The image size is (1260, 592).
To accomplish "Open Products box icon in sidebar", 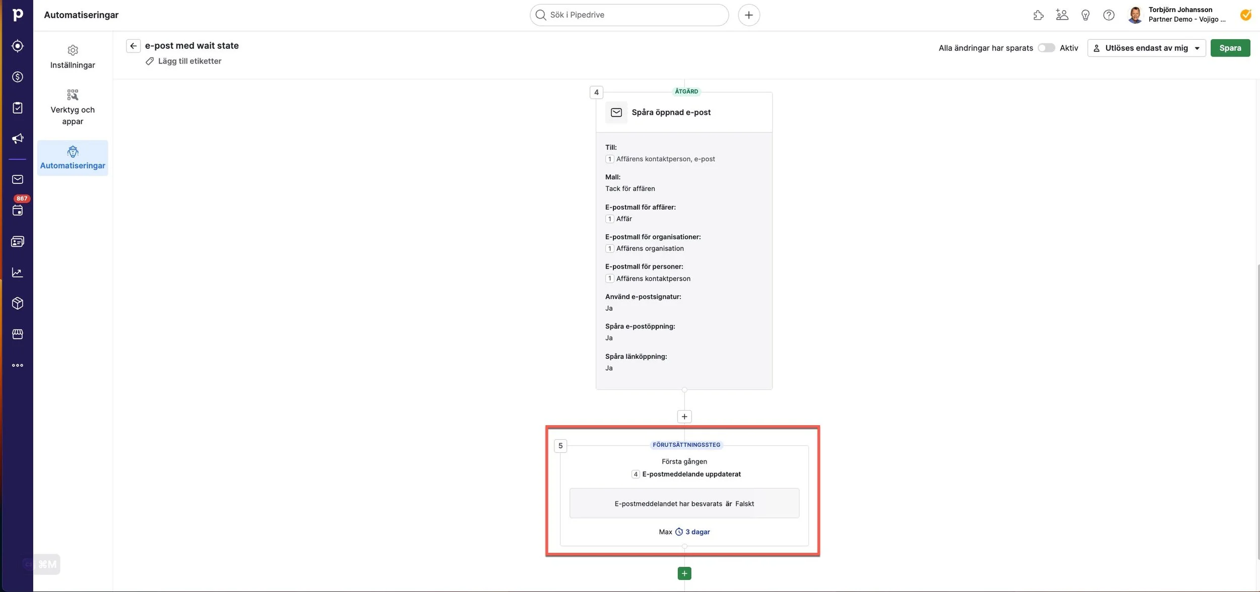I will pos(18,303).
